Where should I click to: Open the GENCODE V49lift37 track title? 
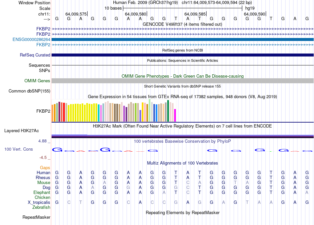click(x=182, y=24)
